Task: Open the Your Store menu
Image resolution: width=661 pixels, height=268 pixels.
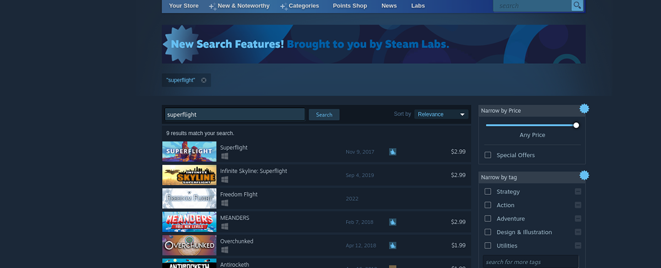Action: tap(183, 6)
